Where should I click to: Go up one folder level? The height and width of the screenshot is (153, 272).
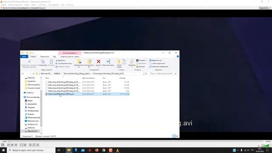[33, 74]
